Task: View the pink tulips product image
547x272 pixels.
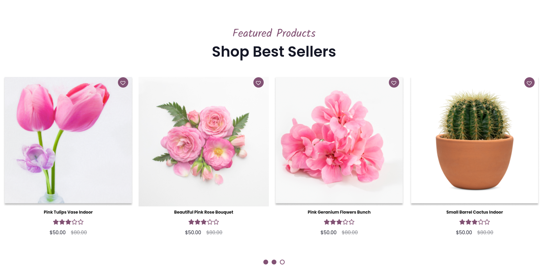Action: point(68,140)
